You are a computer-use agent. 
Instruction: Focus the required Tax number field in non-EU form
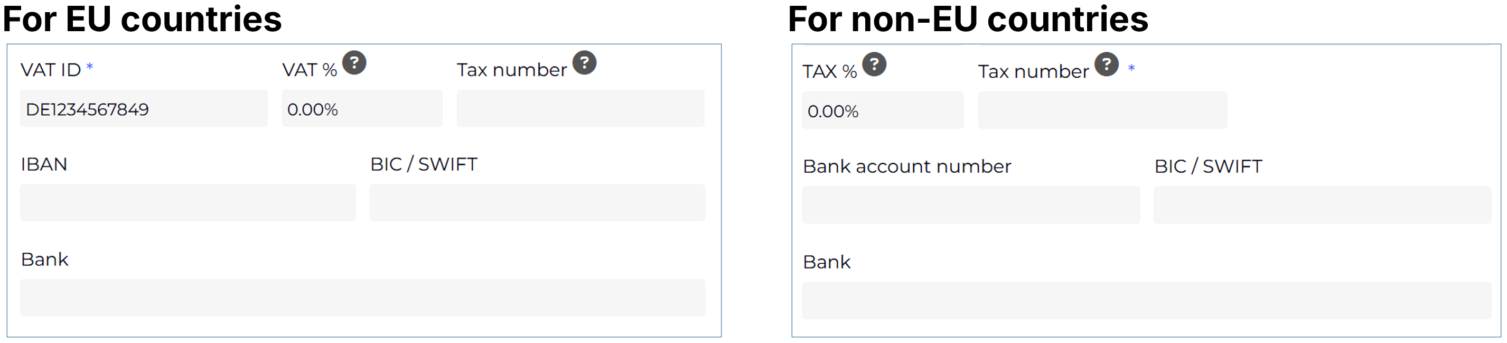(1102, 110)
